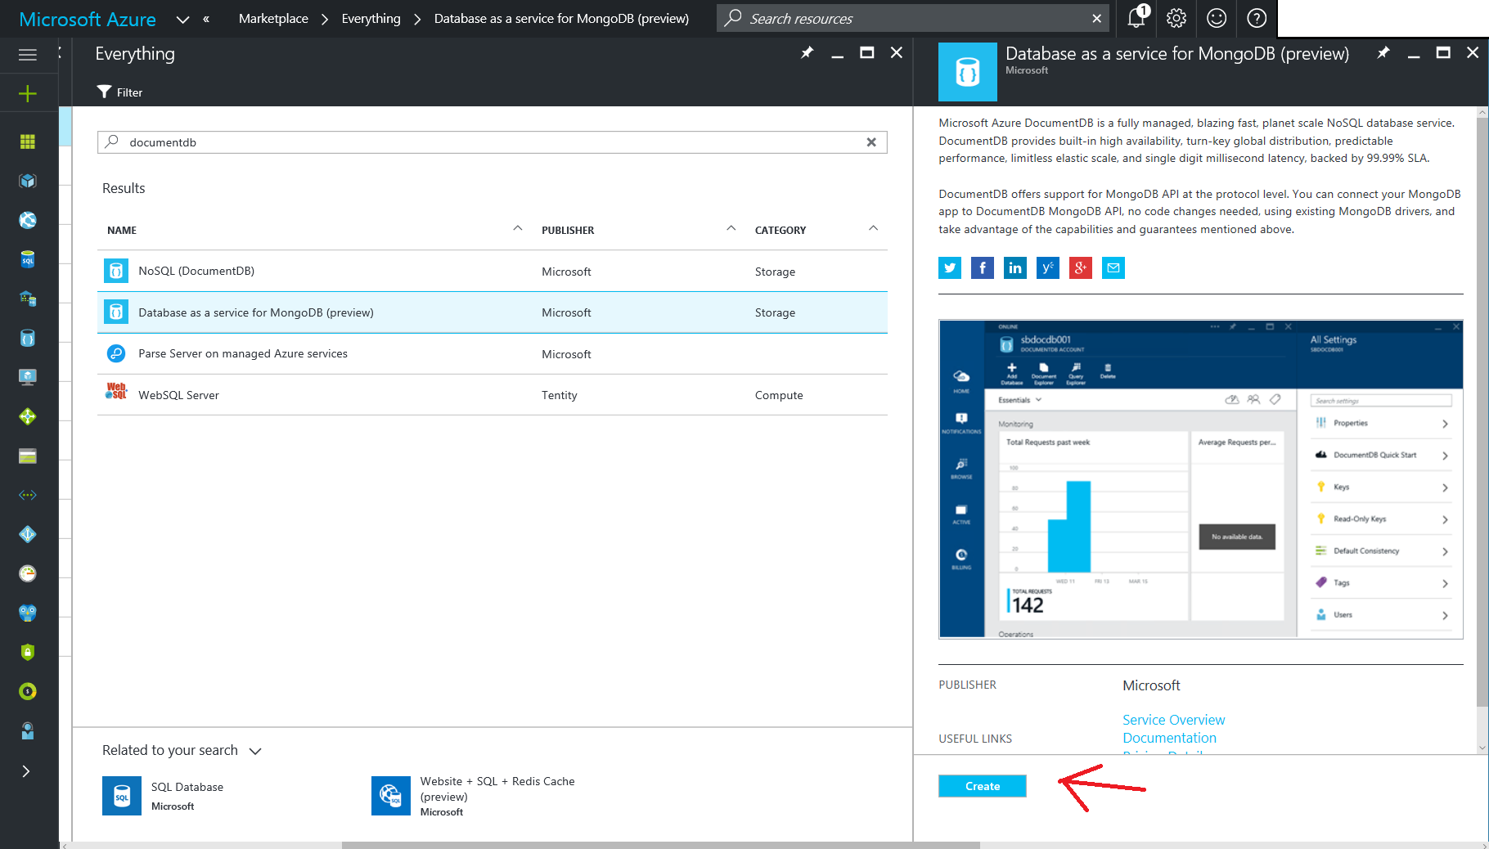The height and width of the screenshot is (849, 1489).
Task: Select Database as a service for MongoDB row
Action: click(x=492, y=312)
